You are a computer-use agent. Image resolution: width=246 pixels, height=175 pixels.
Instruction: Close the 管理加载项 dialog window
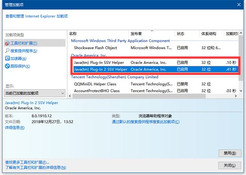[x=239, y=5]
